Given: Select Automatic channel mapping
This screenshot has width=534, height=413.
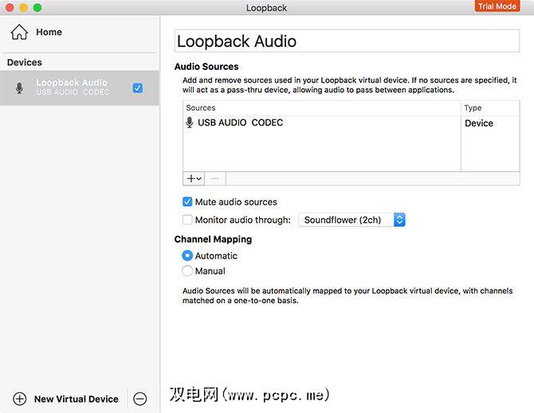Looking at the screenshot, I should click(x=187, y=255).
